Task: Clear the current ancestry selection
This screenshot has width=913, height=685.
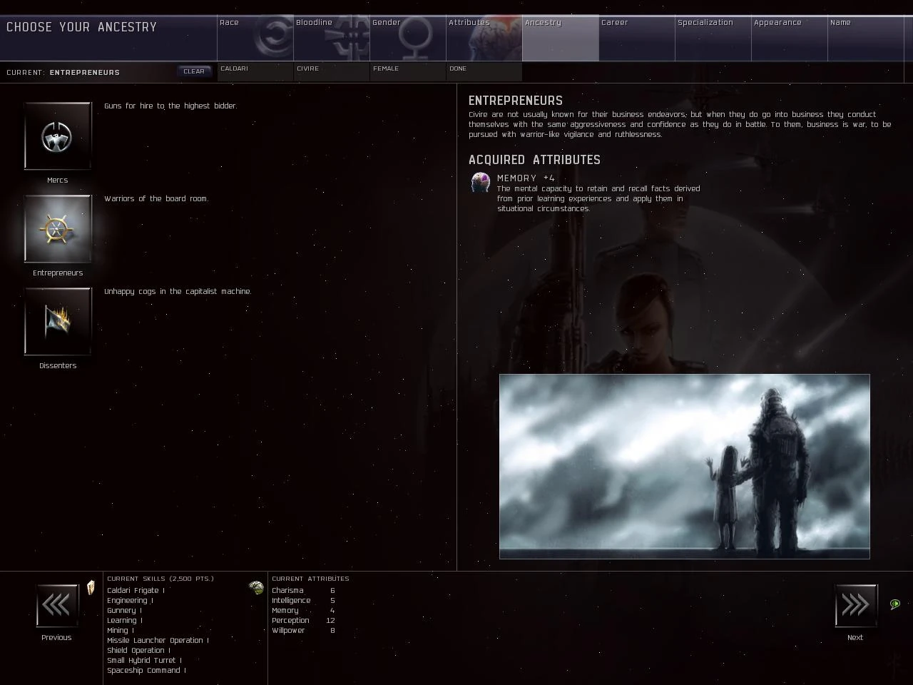Action: [x=194, y=71]
